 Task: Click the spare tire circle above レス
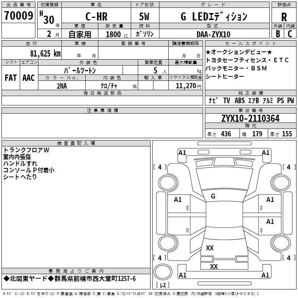pos(163,272)
